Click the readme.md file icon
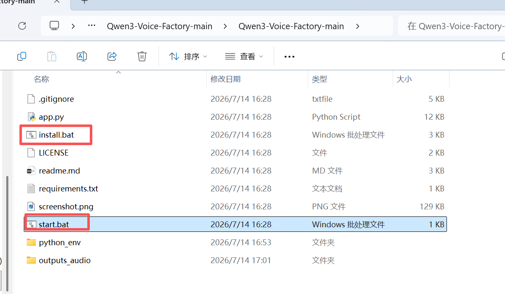505x294 pixels. click(31, 171)
